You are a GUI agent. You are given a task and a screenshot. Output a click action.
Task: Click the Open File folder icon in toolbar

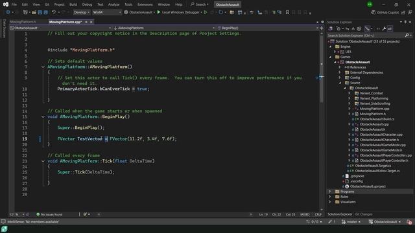point(34,12)
